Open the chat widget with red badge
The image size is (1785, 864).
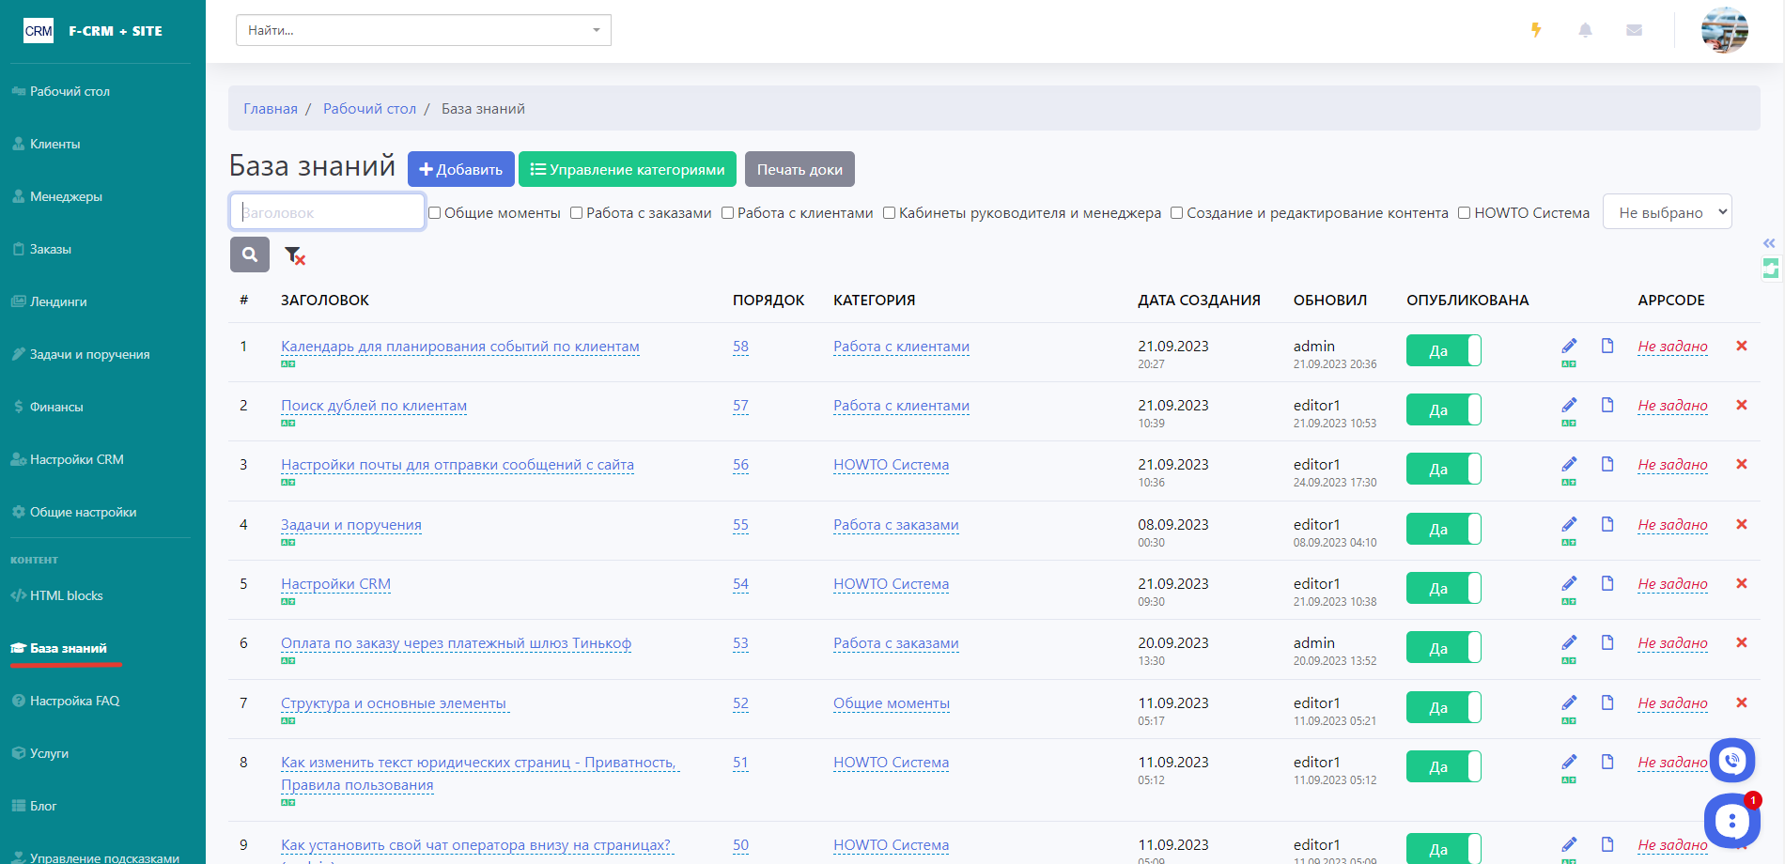pyautogui.click(x=1731, y=821)
